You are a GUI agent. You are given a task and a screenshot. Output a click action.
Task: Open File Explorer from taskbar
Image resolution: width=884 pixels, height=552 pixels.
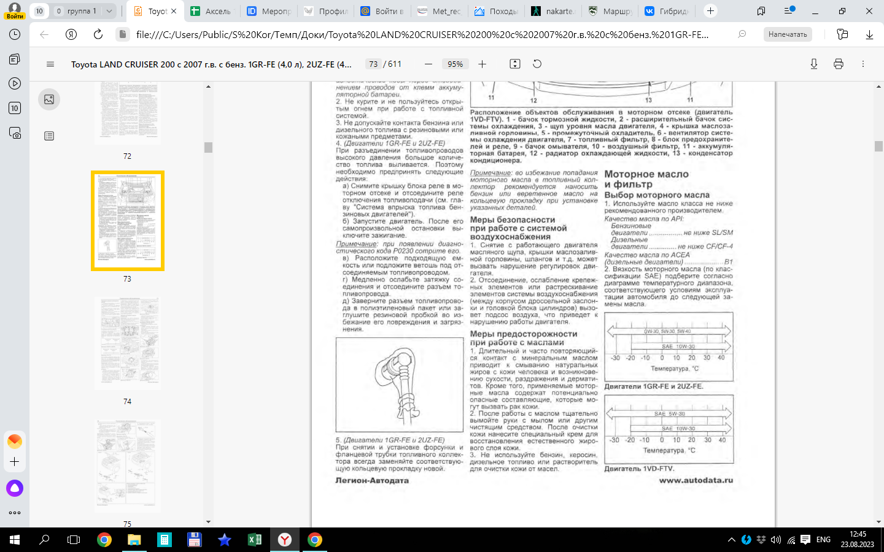[x=134, y=540]
